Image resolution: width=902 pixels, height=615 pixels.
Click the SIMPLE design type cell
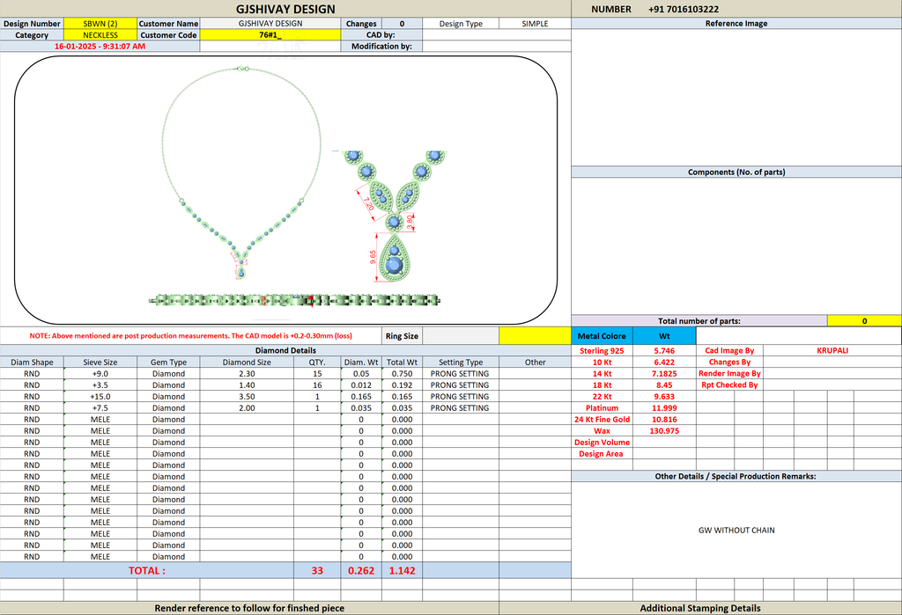[x=535, y=24]
